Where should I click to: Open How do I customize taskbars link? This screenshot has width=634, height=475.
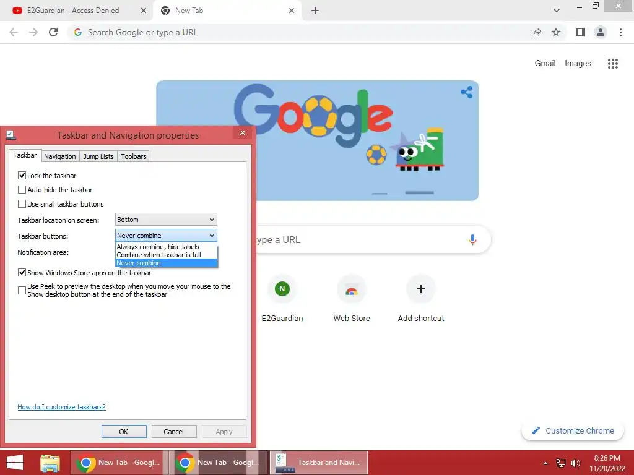coord(61,407)
